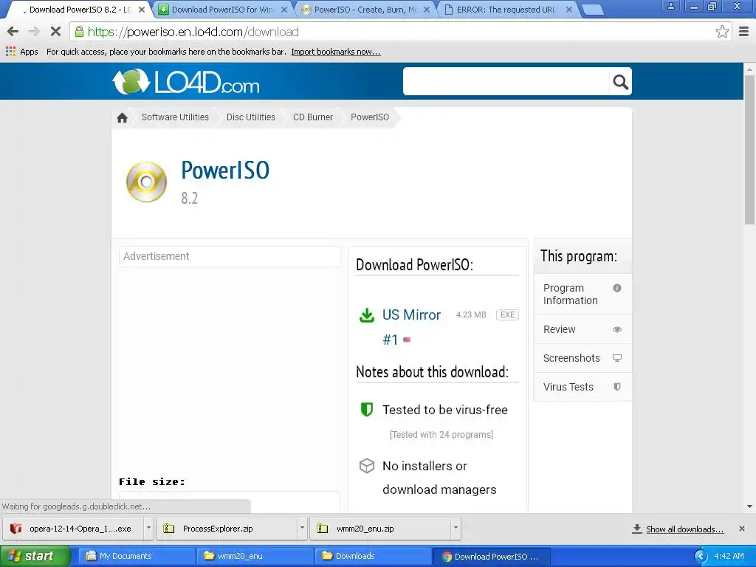Open Program Information in the sidebar
The height and width of the screenshot is (567, 756).
[583, 294]
